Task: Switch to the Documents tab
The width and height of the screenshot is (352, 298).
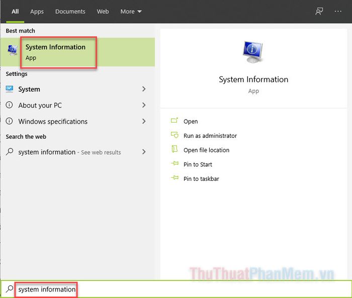Action: click(x=70, y=12)
